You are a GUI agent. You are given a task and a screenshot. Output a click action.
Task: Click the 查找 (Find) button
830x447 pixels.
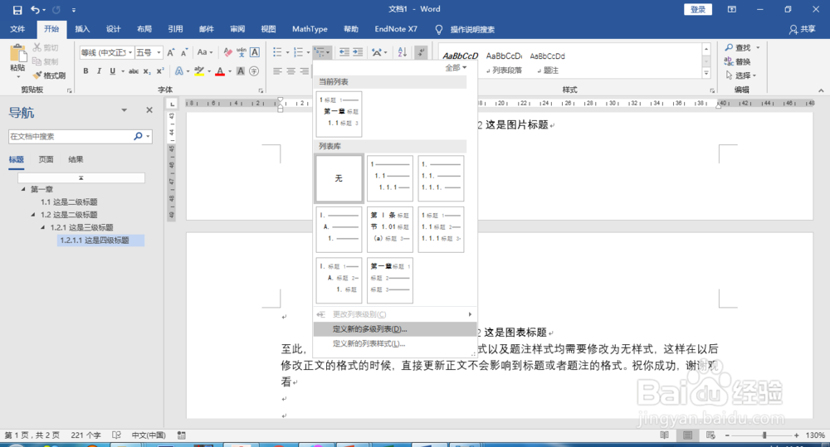coord(742,47)
